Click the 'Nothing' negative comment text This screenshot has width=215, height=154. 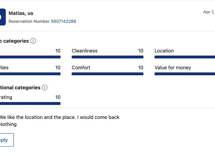(x=8, y=124)
